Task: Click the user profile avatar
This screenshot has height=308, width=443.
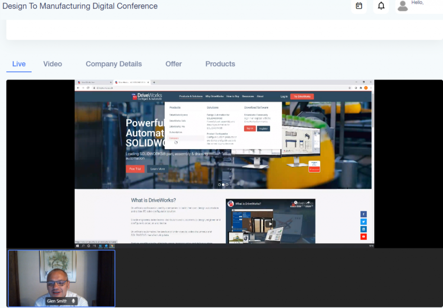Action: pyautogui.click(x=403, y=6)
